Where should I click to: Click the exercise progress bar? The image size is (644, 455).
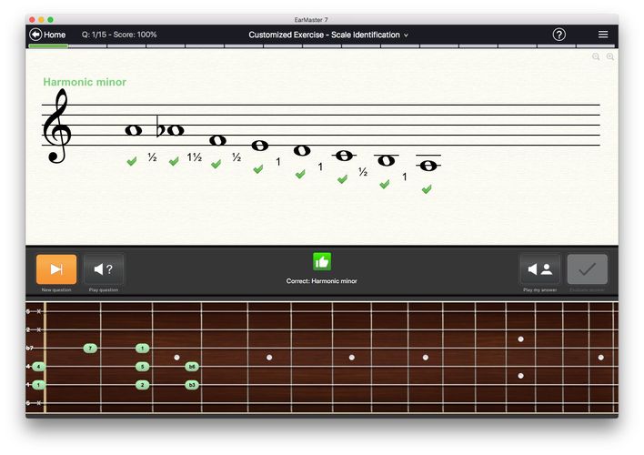(322, 45)
